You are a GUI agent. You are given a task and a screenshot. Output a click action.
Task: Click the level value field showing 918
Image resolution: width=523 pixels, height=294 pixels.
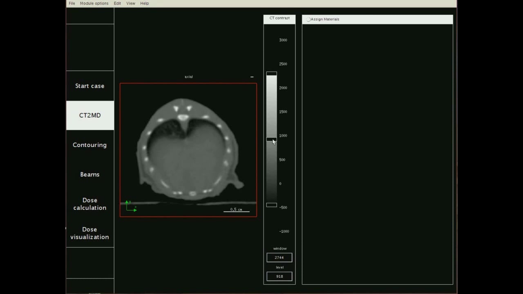pos(279,276)
